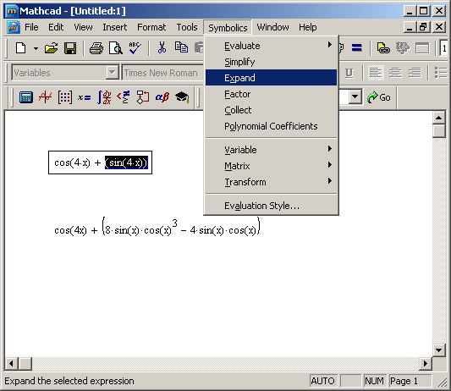Cut selection with the scissors icon
This screenshot has width=451, height=391.
tap(162, 48)
